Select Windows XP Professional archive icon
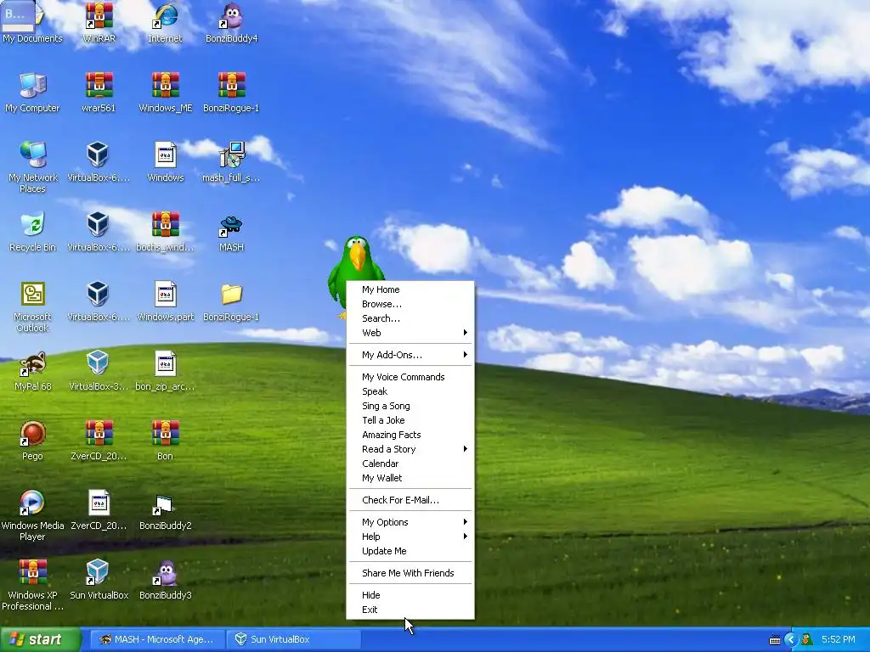The height and width of the screenshot is (652, 870). click(x=32, y=573)
